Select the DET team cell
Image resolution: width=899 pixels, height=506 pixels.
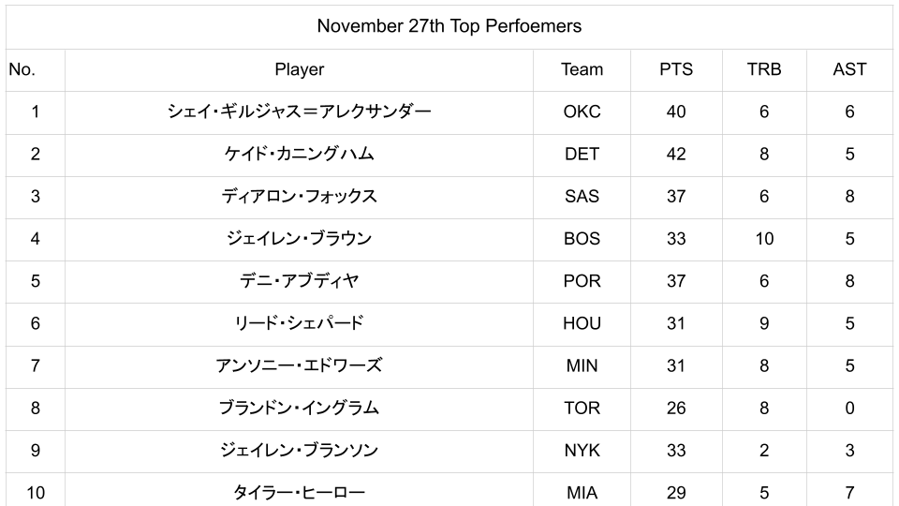point(582,154)
